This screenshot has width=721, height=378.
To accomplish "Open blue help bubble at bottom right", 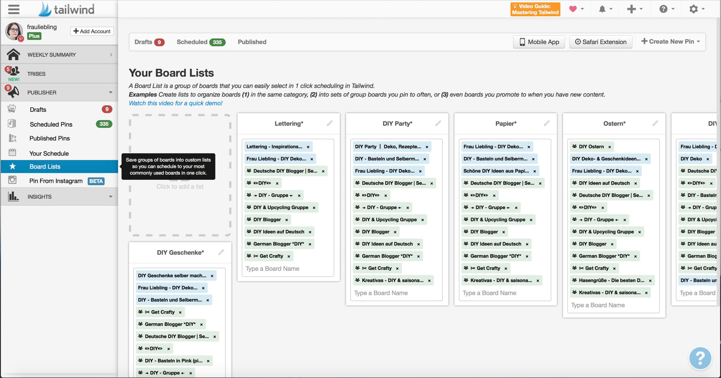I will coord(700,358).
